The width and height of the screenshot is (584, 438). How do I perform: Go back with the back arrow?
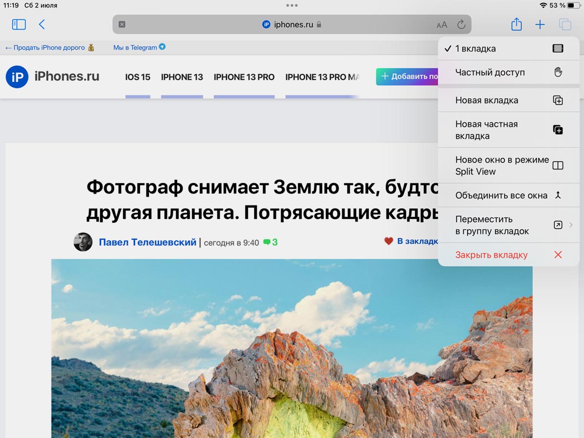pos(42,24)
